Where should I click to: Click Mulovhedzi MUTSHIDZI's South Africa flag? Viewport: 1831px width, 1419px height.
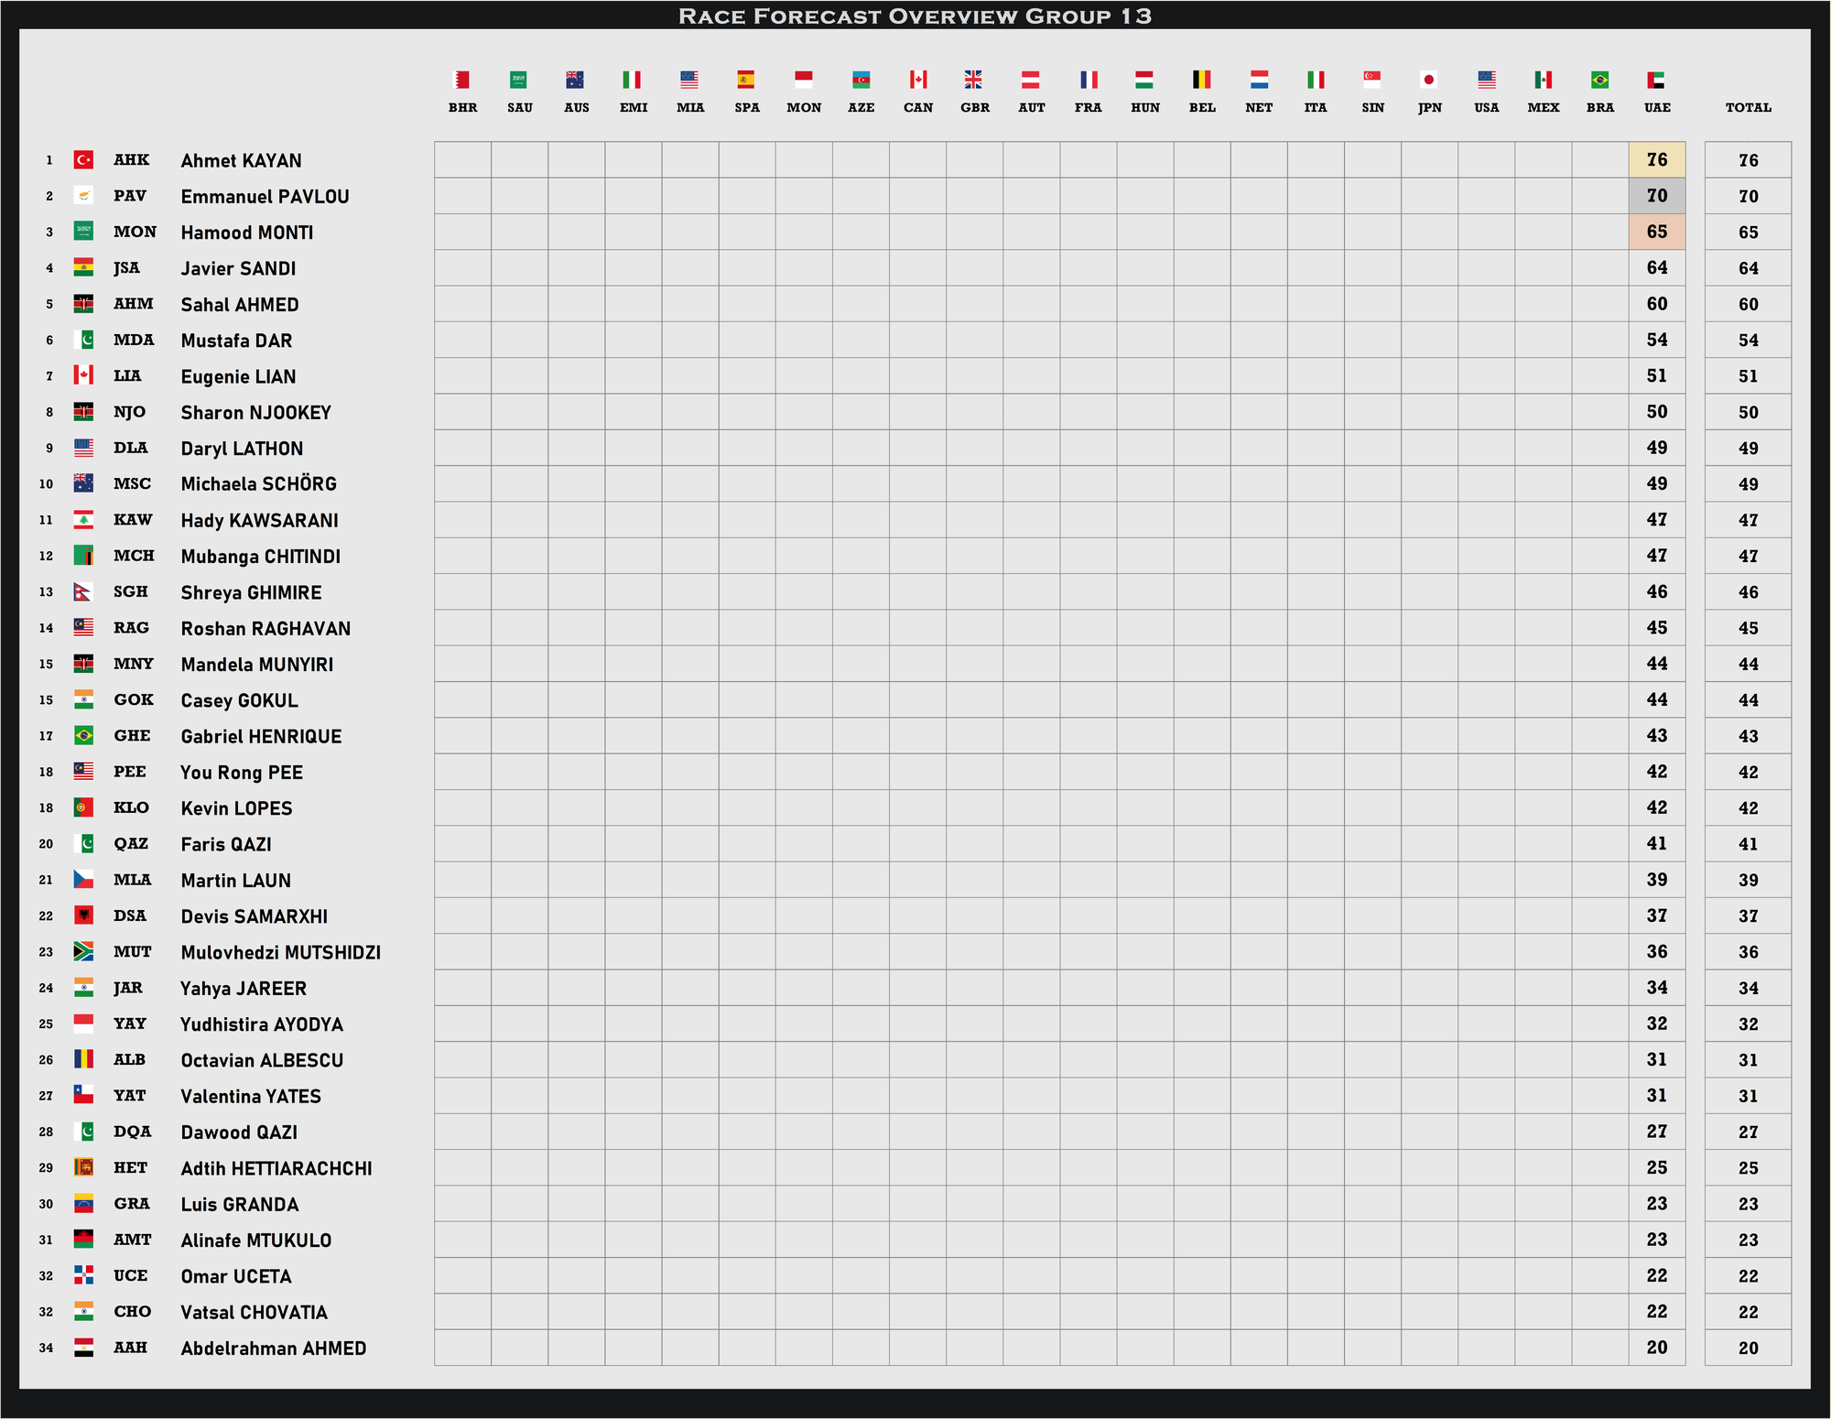[83, 951]
